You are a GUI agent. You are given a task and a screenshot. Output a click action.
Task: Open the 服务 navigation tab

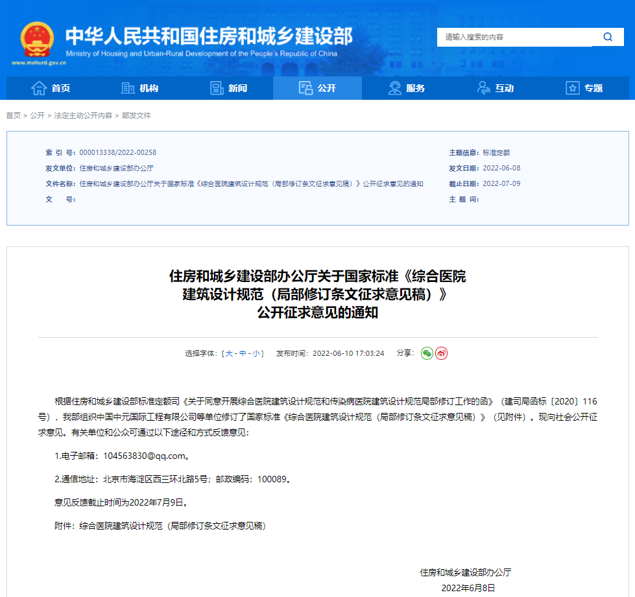(407, 88)
